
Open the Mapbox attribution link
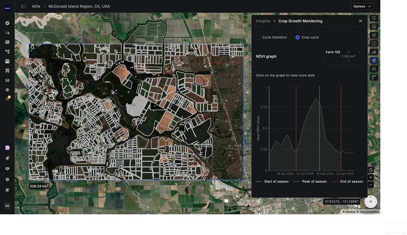point(349,212)
